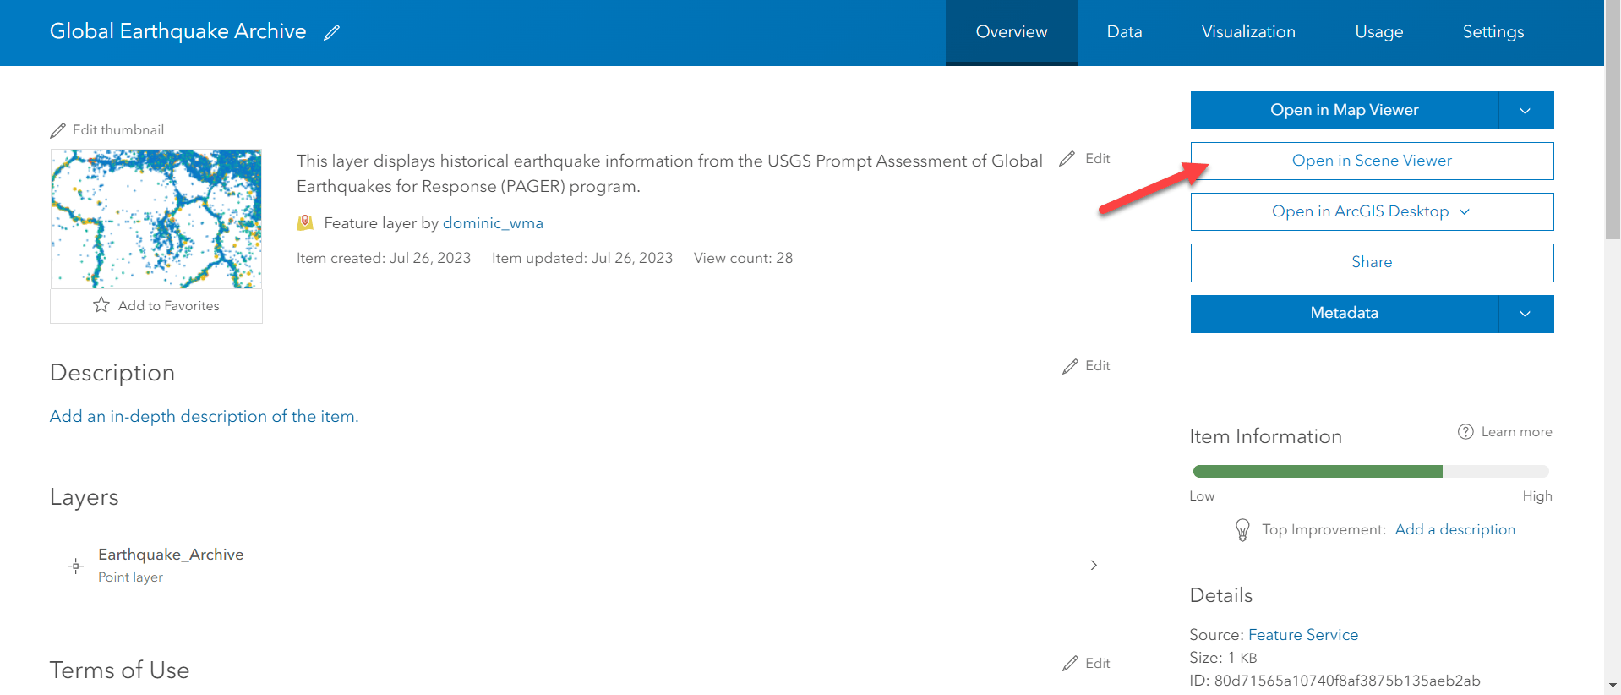Switch to the Data tab
1621x695 pixels.
[x=1124, y=32]
